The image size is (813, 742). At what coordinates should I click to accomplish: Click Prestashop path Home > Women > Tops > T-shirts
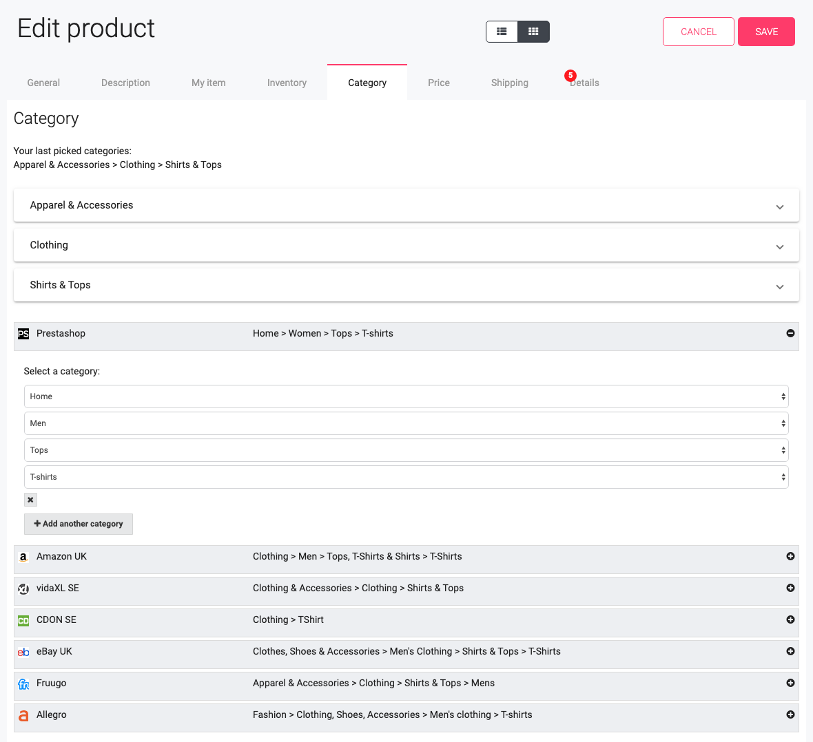[x=323, y=333]
